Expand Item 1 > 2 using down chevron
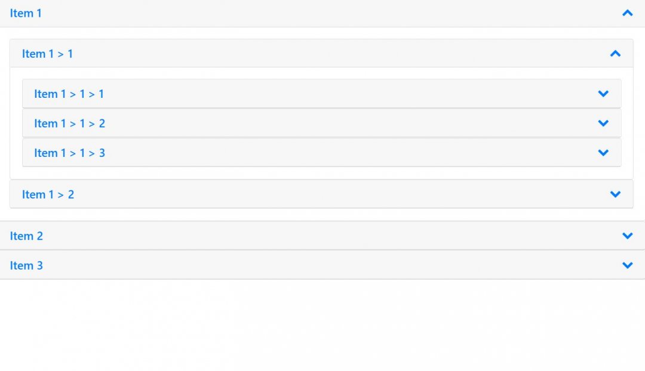Viewport: 645px width, 371px height. coord(615,194)
